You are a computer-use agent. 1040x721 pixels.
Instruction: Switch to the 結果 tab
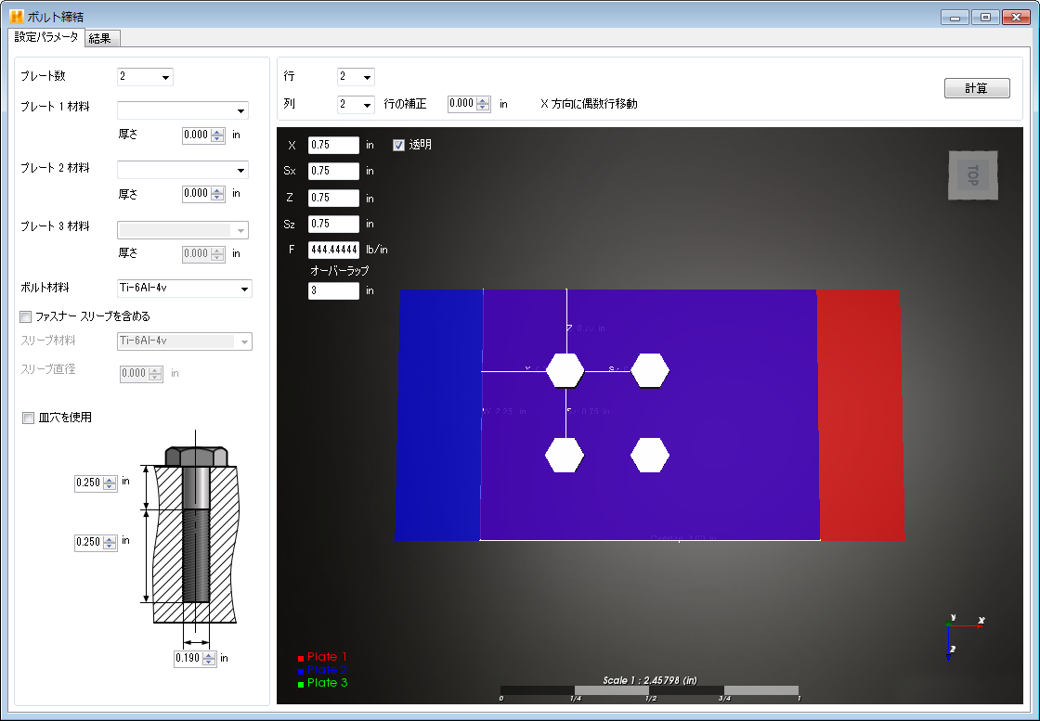tap(103, 38)
